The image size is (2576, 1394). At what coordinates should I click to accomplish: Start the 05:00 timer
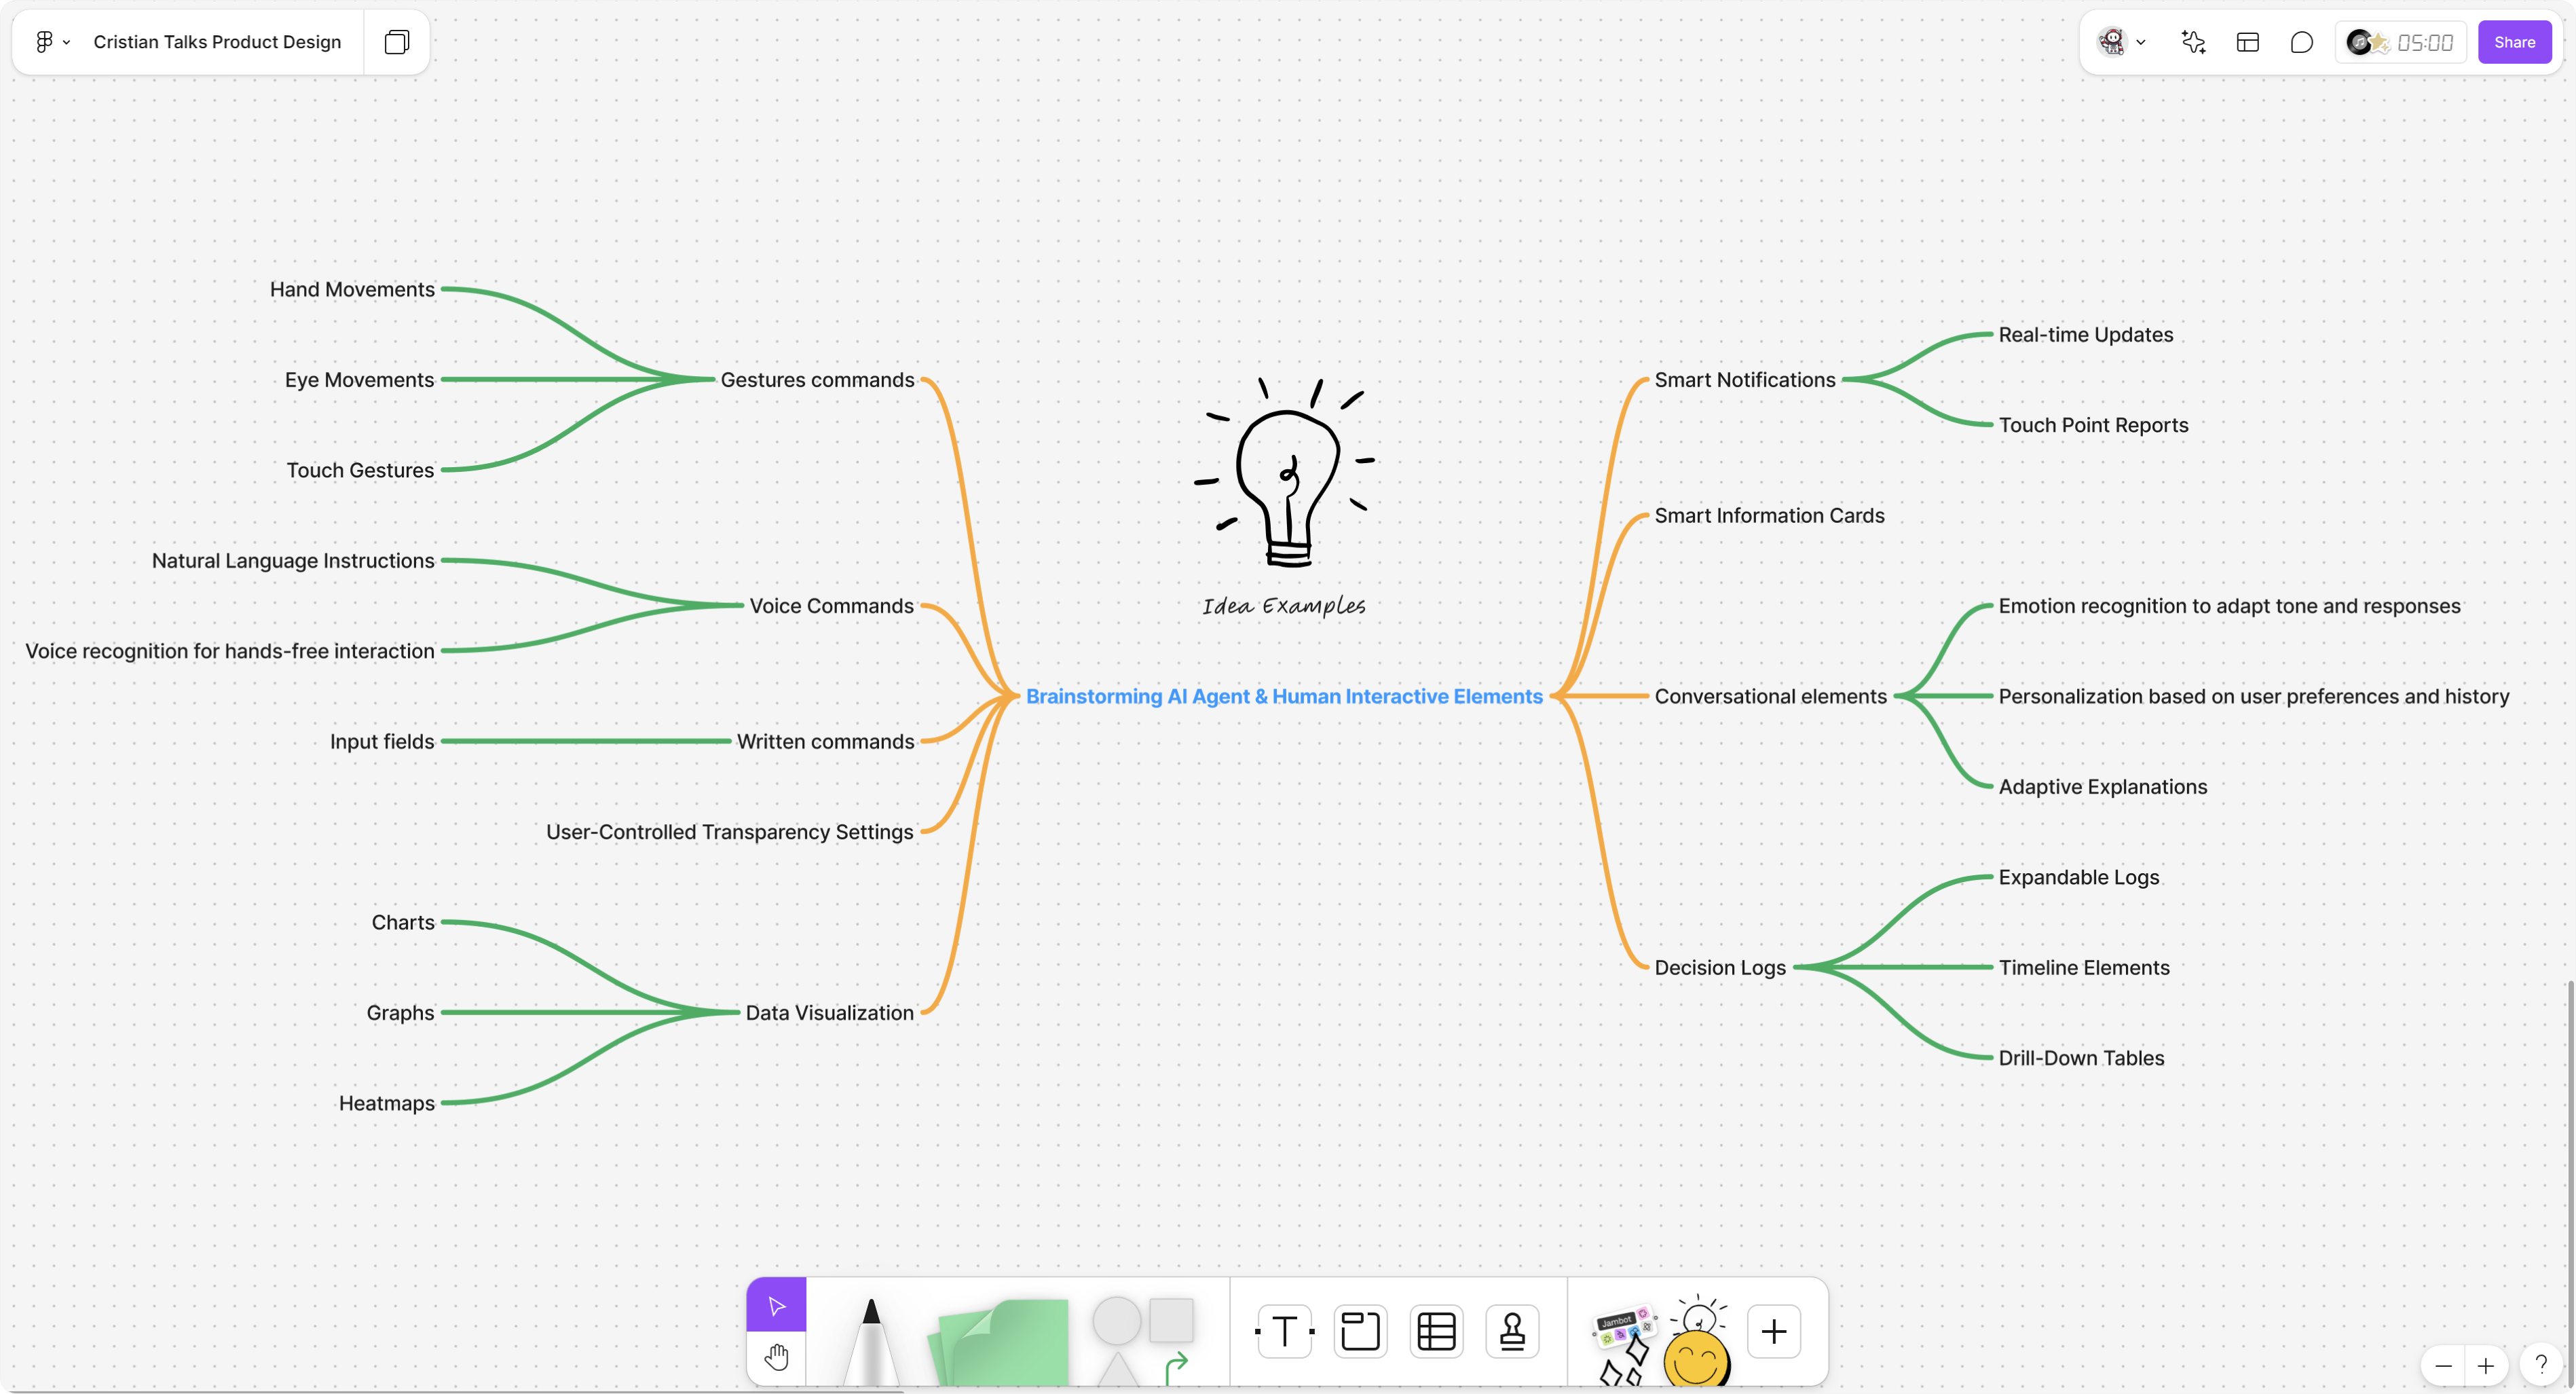(2425, 42)
